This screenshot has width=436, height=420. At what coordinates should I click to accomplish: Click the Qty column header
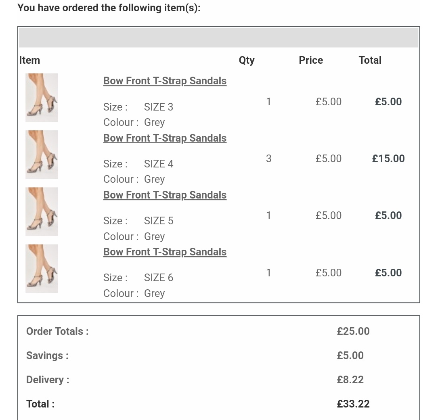(247, 60)
